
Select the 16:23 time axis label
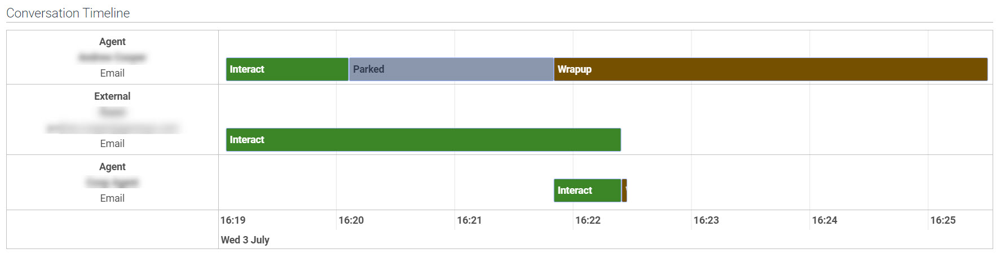click(706, 220)
